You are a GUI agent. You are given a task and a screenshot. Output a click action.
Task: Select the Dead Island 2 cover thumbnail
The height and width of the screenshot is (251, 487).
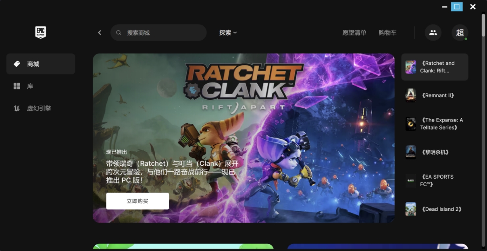(x=411, y=209)
